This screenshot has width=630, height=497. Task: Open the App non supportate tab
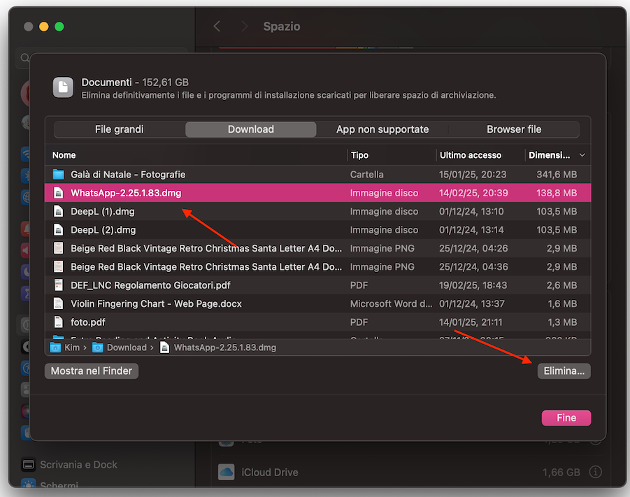(x=382, y=129)
